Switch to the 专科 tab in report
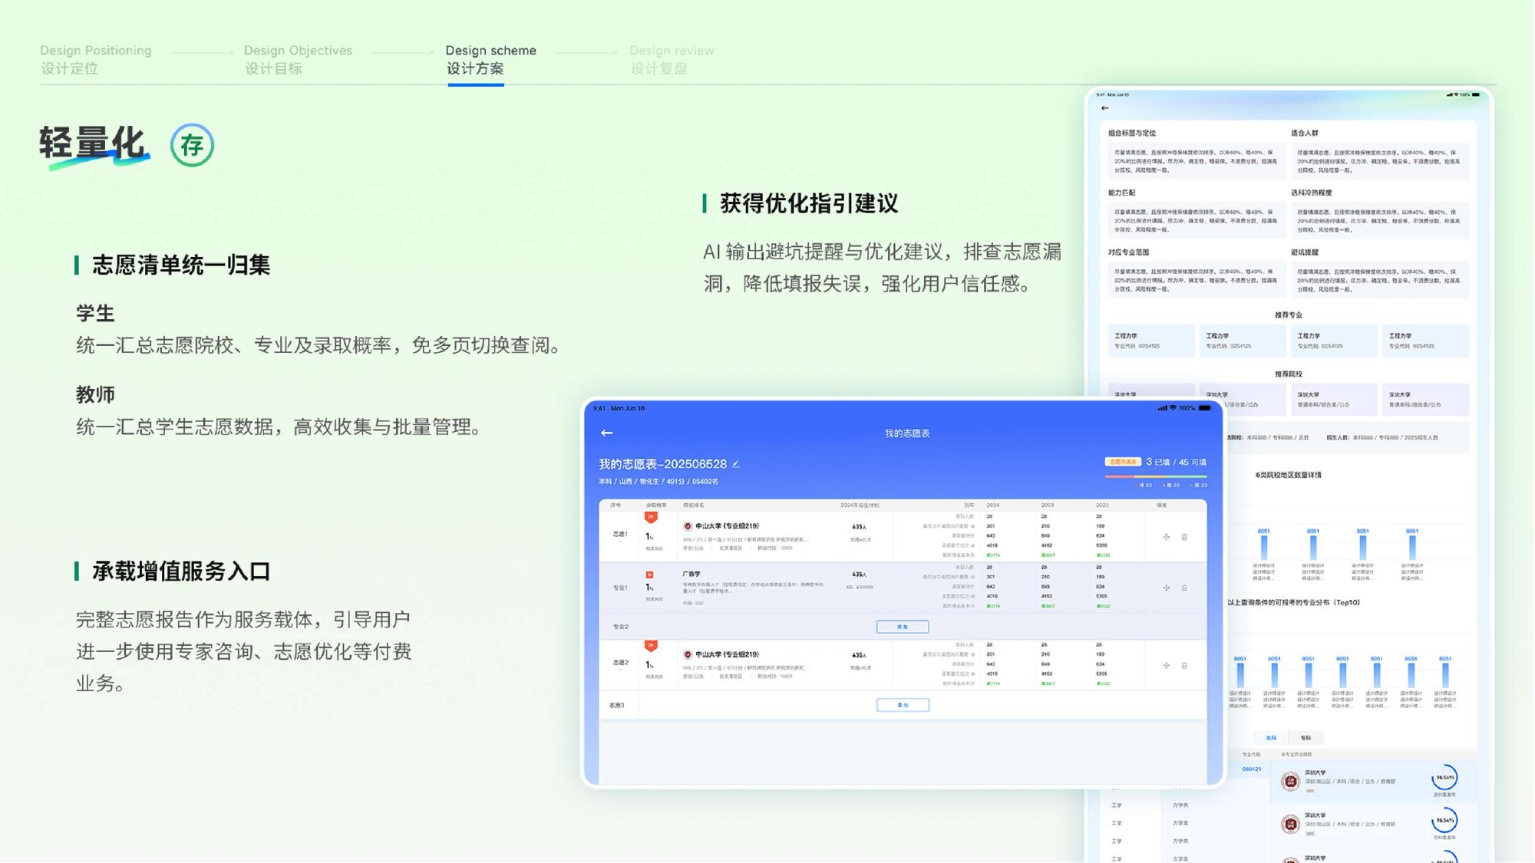Screen dimensions: 1535x863 (x=1306, y=738)
